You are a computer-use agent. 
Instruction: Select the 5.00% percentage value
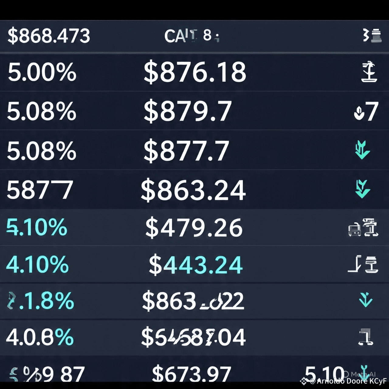coord(42,72)
